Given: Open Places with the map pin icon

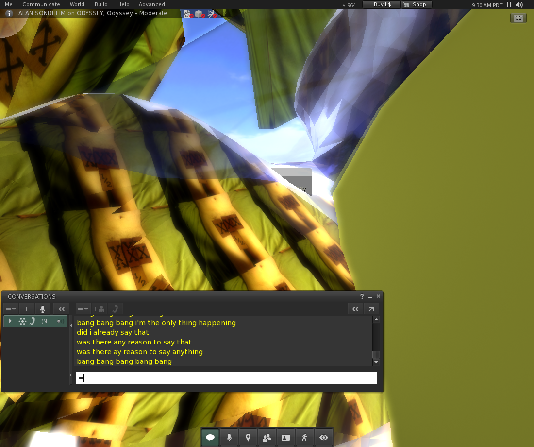Looking at the screenshot, I should (248, 437).
